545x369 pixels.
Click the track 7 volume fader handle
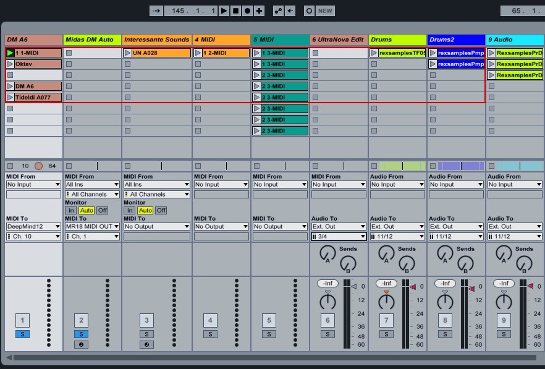(x=413, y=287)
